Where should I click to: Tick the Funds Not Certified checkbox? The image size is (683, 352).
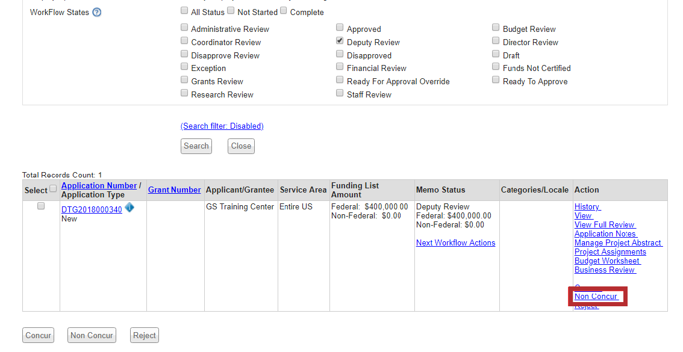496,67
